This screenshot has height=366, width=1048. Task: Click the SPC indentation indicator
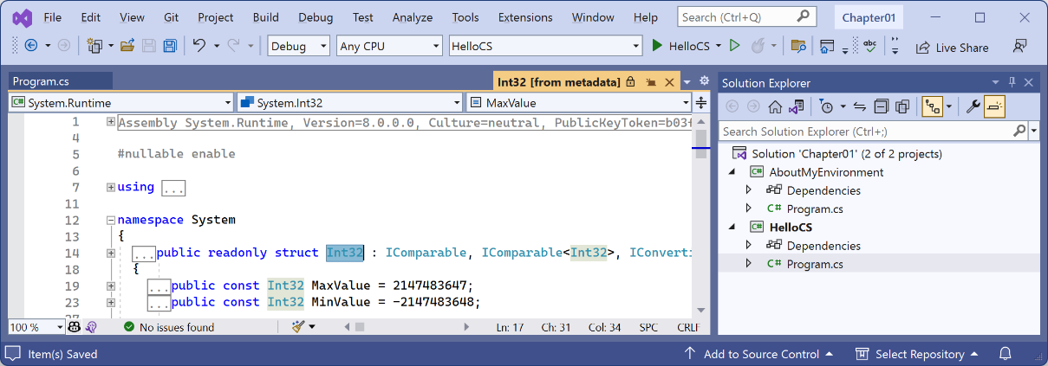[648, 327]
